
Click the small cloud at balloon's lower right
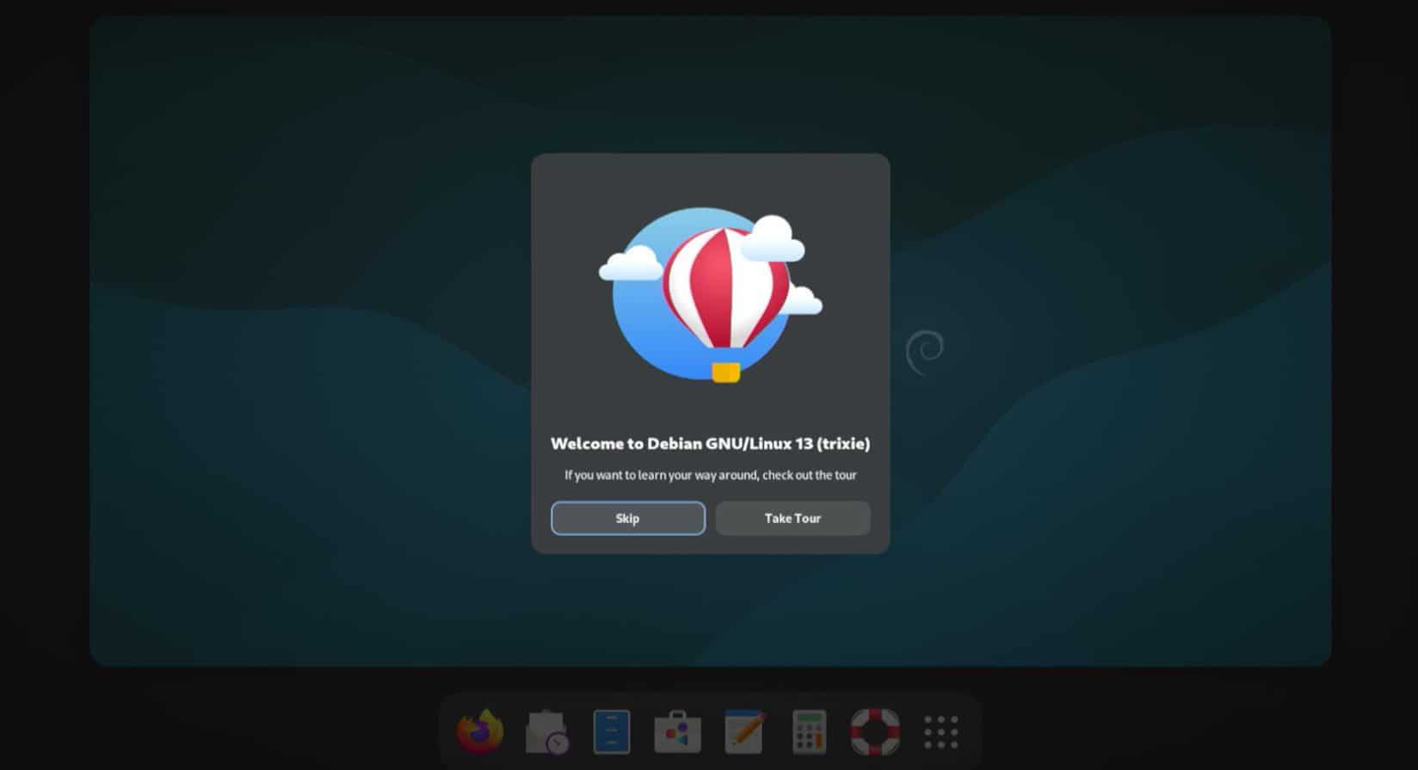tap(803, 301)
